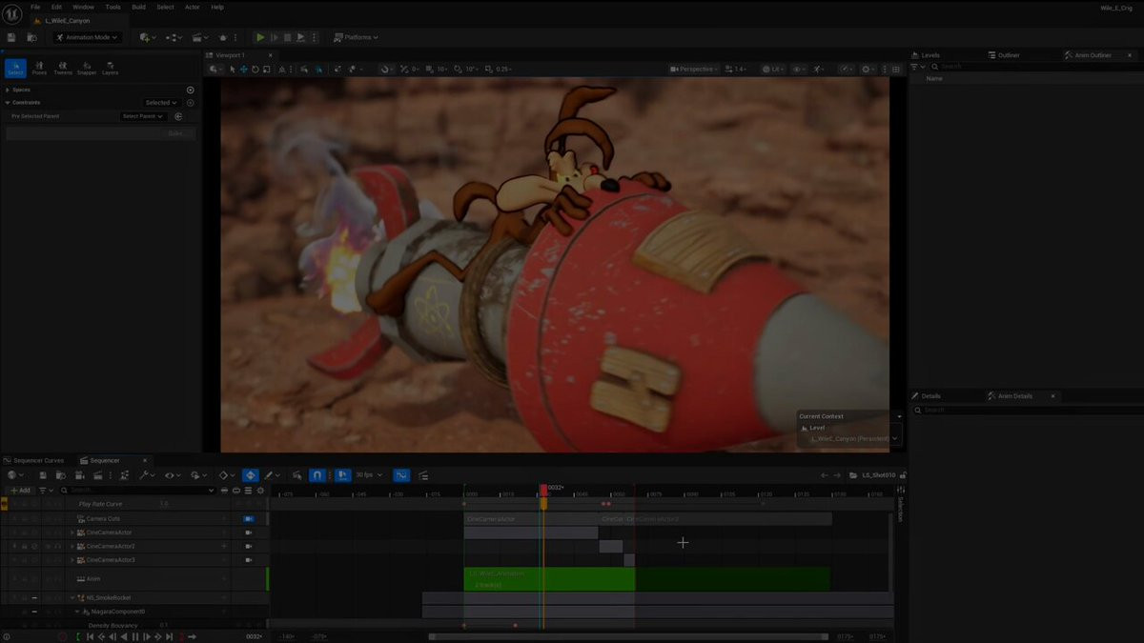Viewport: 1144px width, 643px height.
Task: Switch to the Outliner tab
Action: point(1009,55)
